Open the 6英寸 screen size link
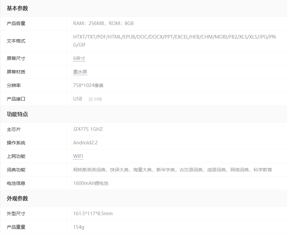 (x=79, y=58)
